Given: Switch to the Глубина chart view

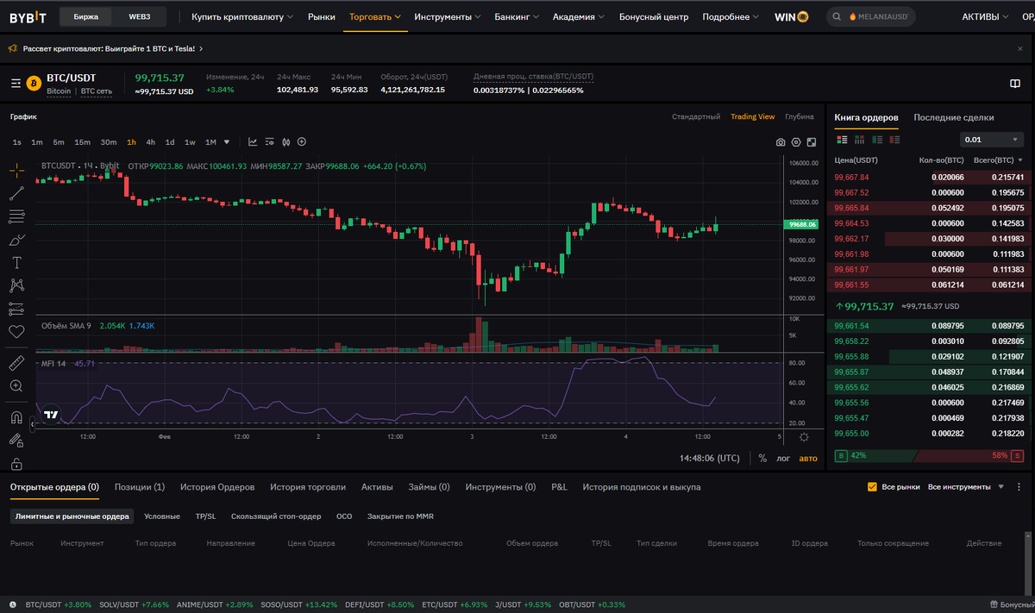Looking at the screenshot, I should click(x=800, y=116).
